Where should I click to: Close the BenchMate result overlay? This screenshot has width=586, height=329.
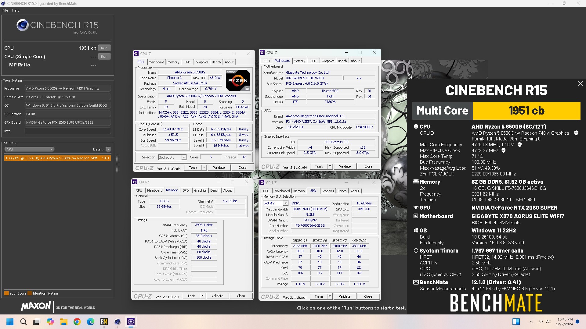(580, 83)
